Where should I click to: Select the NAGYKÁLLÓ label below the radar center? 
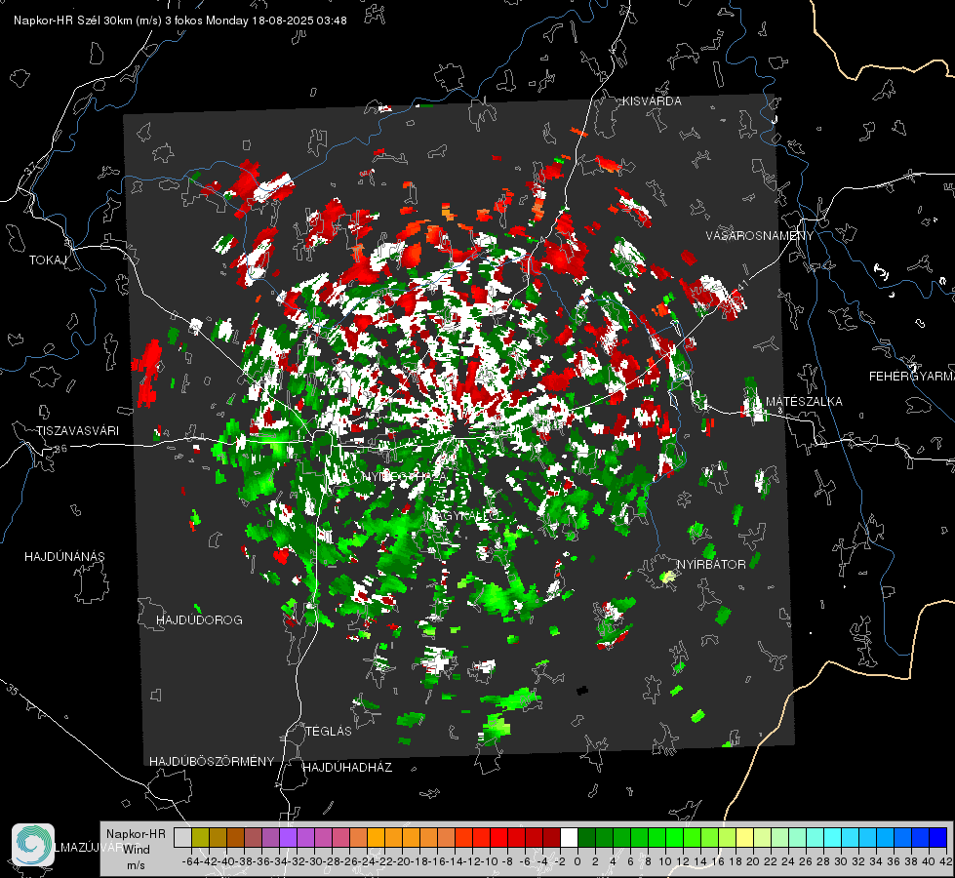click(x=464, y=515)
